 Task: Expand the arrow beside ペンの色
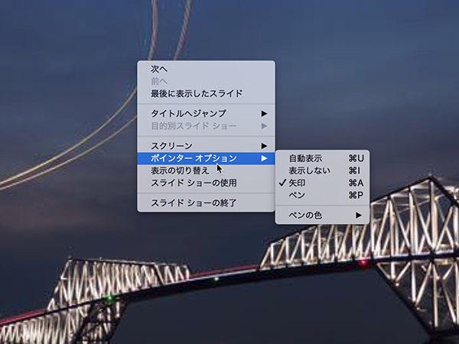[359, 216]
